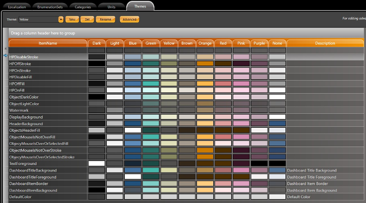366x203 pixels.
Task: Click the empty ItemName cell in new row
Action: (48, 50)
